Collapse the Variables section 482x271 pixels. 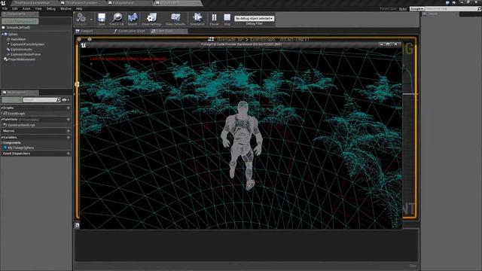(x=2, y=137)
